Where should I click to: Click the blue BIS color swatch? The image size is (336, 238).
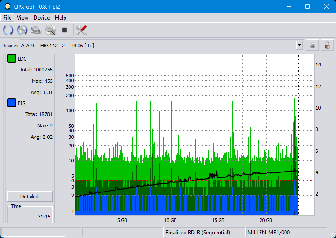[12, 103]
